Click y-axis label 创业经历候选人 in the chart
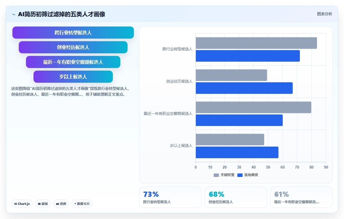 179,81
